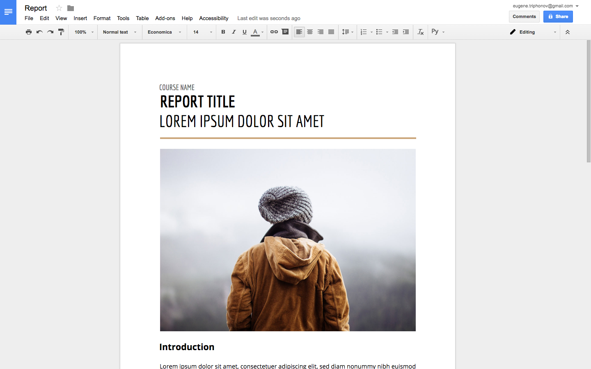Screen dimensions: 591x369
Task: Open the line spacing menu
Action: tap(348, 32)
